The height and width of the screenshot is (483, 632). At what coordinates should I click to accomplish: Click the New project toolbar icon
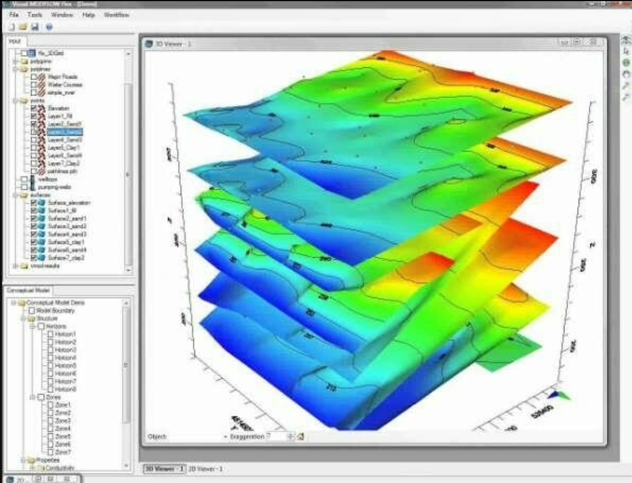point(12,27)
